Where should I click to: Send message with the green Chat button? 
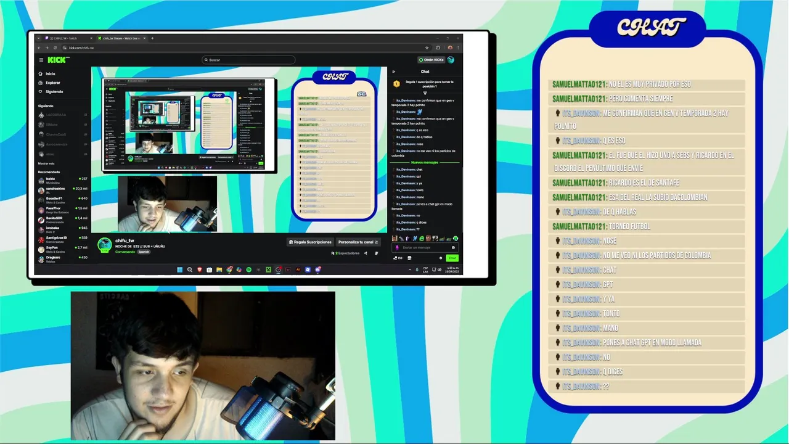click(x=452, y=258)
